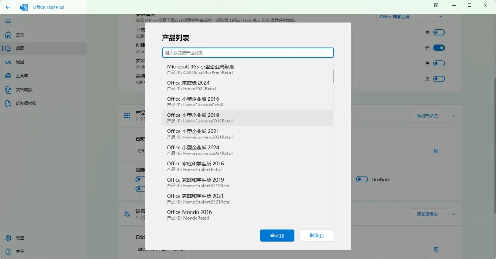The width and height of the screenshot is (496, 259).
Task: Open 主页 home page in sidebar
Action: (43, 34)
